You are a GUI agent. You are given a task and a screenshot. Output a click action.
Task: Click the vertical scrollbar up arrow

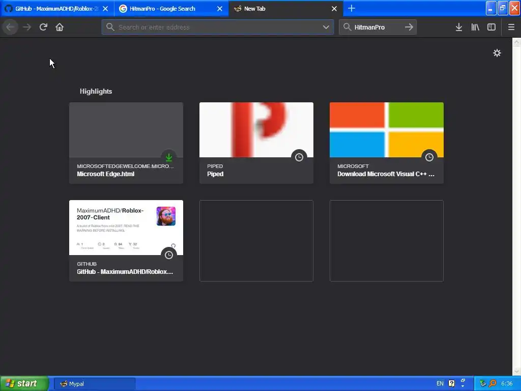[516, 42]
